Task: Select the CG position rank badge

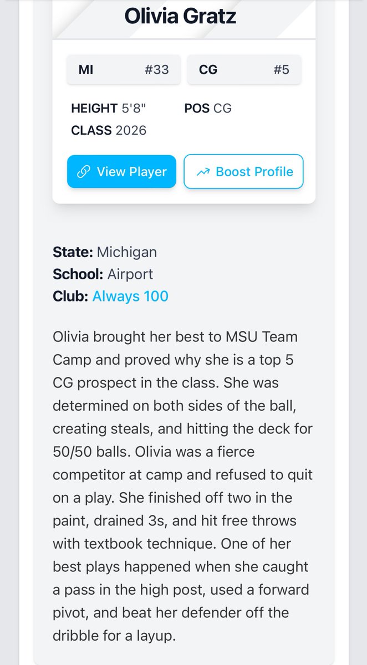Action: pyautogui.click(x=244, y=70)
